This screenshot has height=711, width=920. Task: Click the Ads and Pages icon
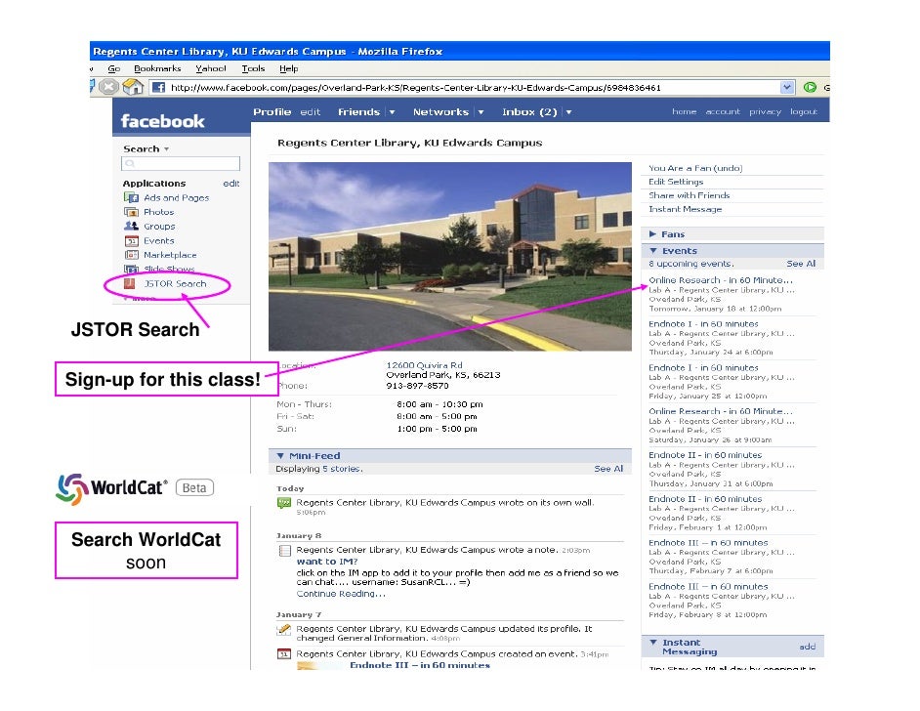pyautogui.click(x=131, y=197)
